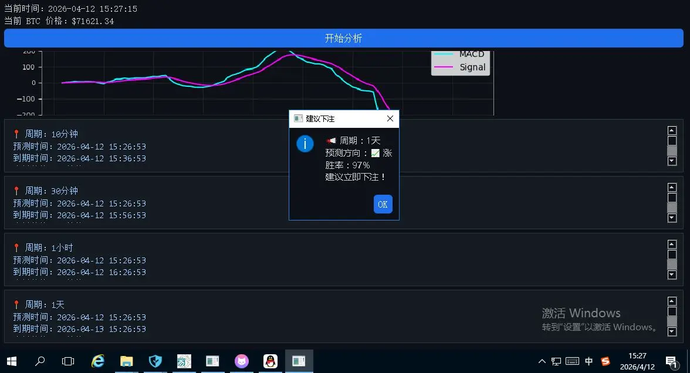Click the megaphone icon beside 周期：1天

(331, 141)
